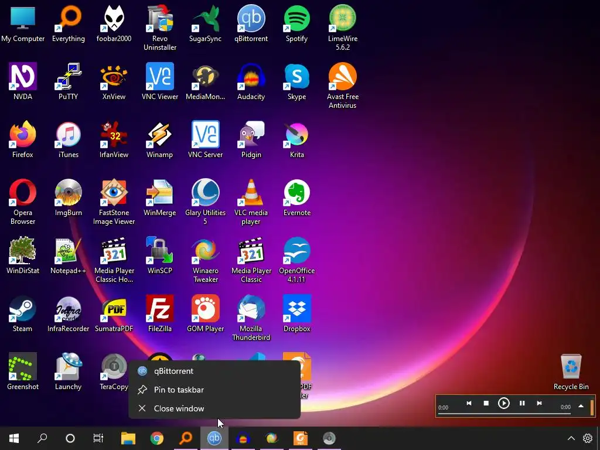Click the mini player seek bar
Viewport: 600px width, 450px height.
click(504, 413)
